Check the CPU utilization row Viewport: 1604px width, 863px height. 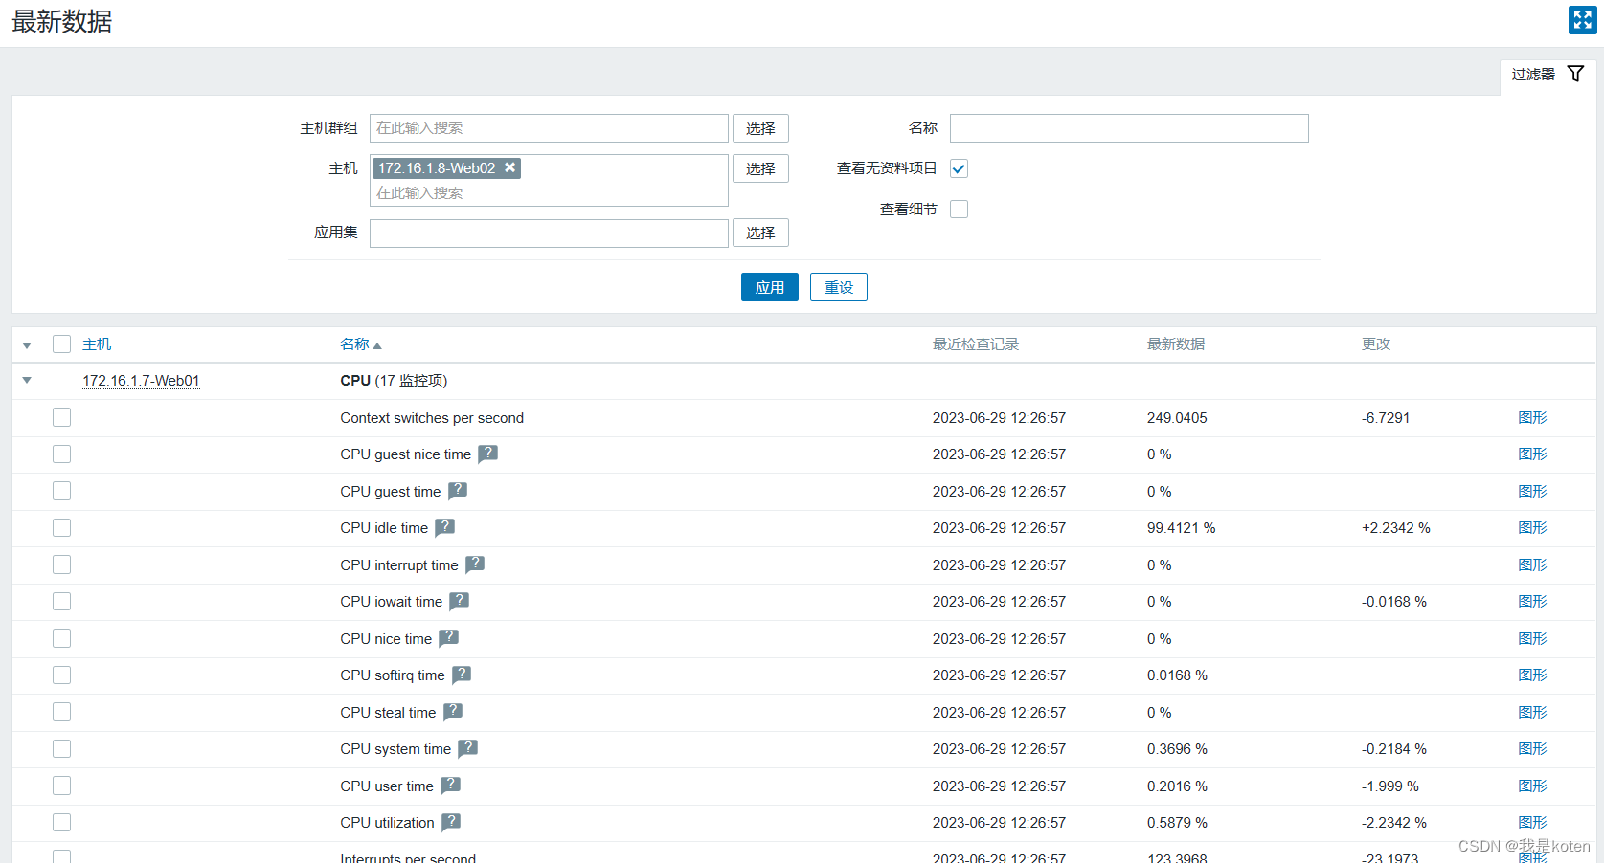pyautogui.click(x=61, y=822)
